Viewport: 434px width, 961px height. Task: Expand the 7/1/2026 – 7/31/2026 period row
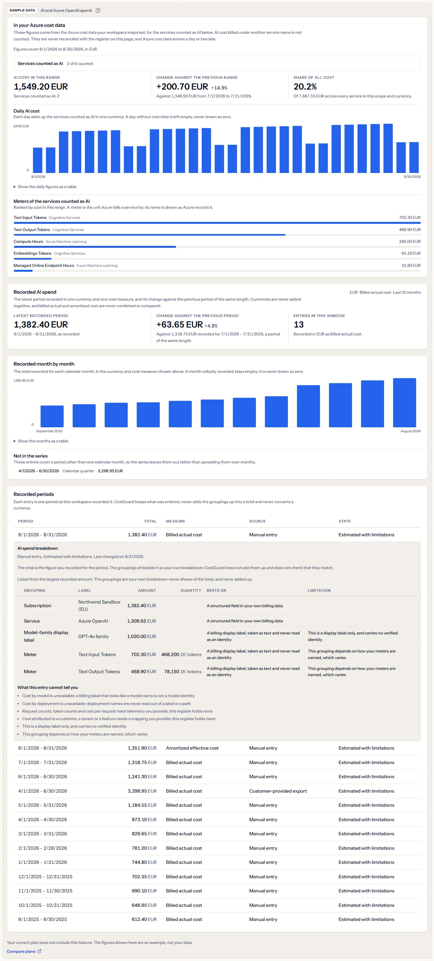tap(217, 762)
